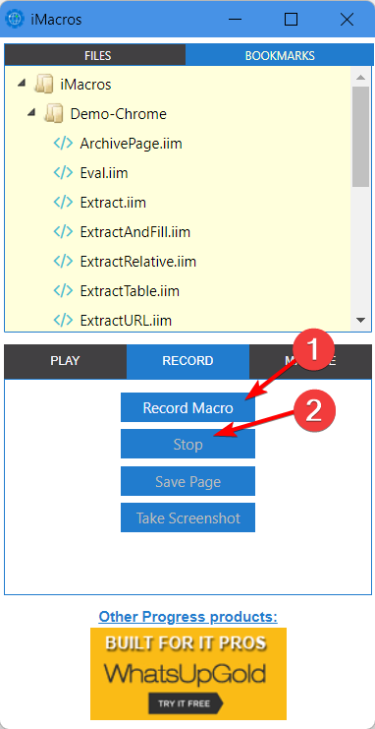Click the file tree vertical scrollbar thumb
Screen dimensions: 375x729
[x=360, y=137]
